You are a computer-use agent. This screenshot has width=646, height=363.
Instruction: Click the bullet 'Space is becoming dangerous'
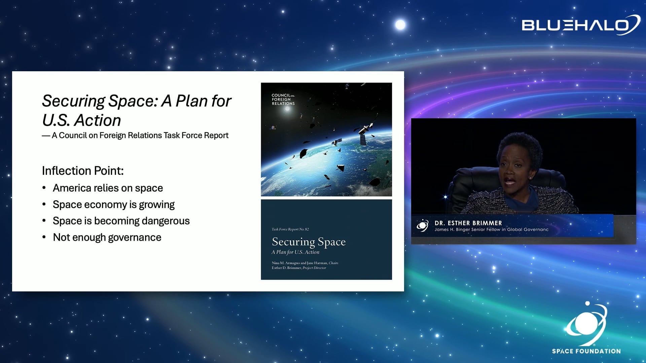[x=121, y=221]
